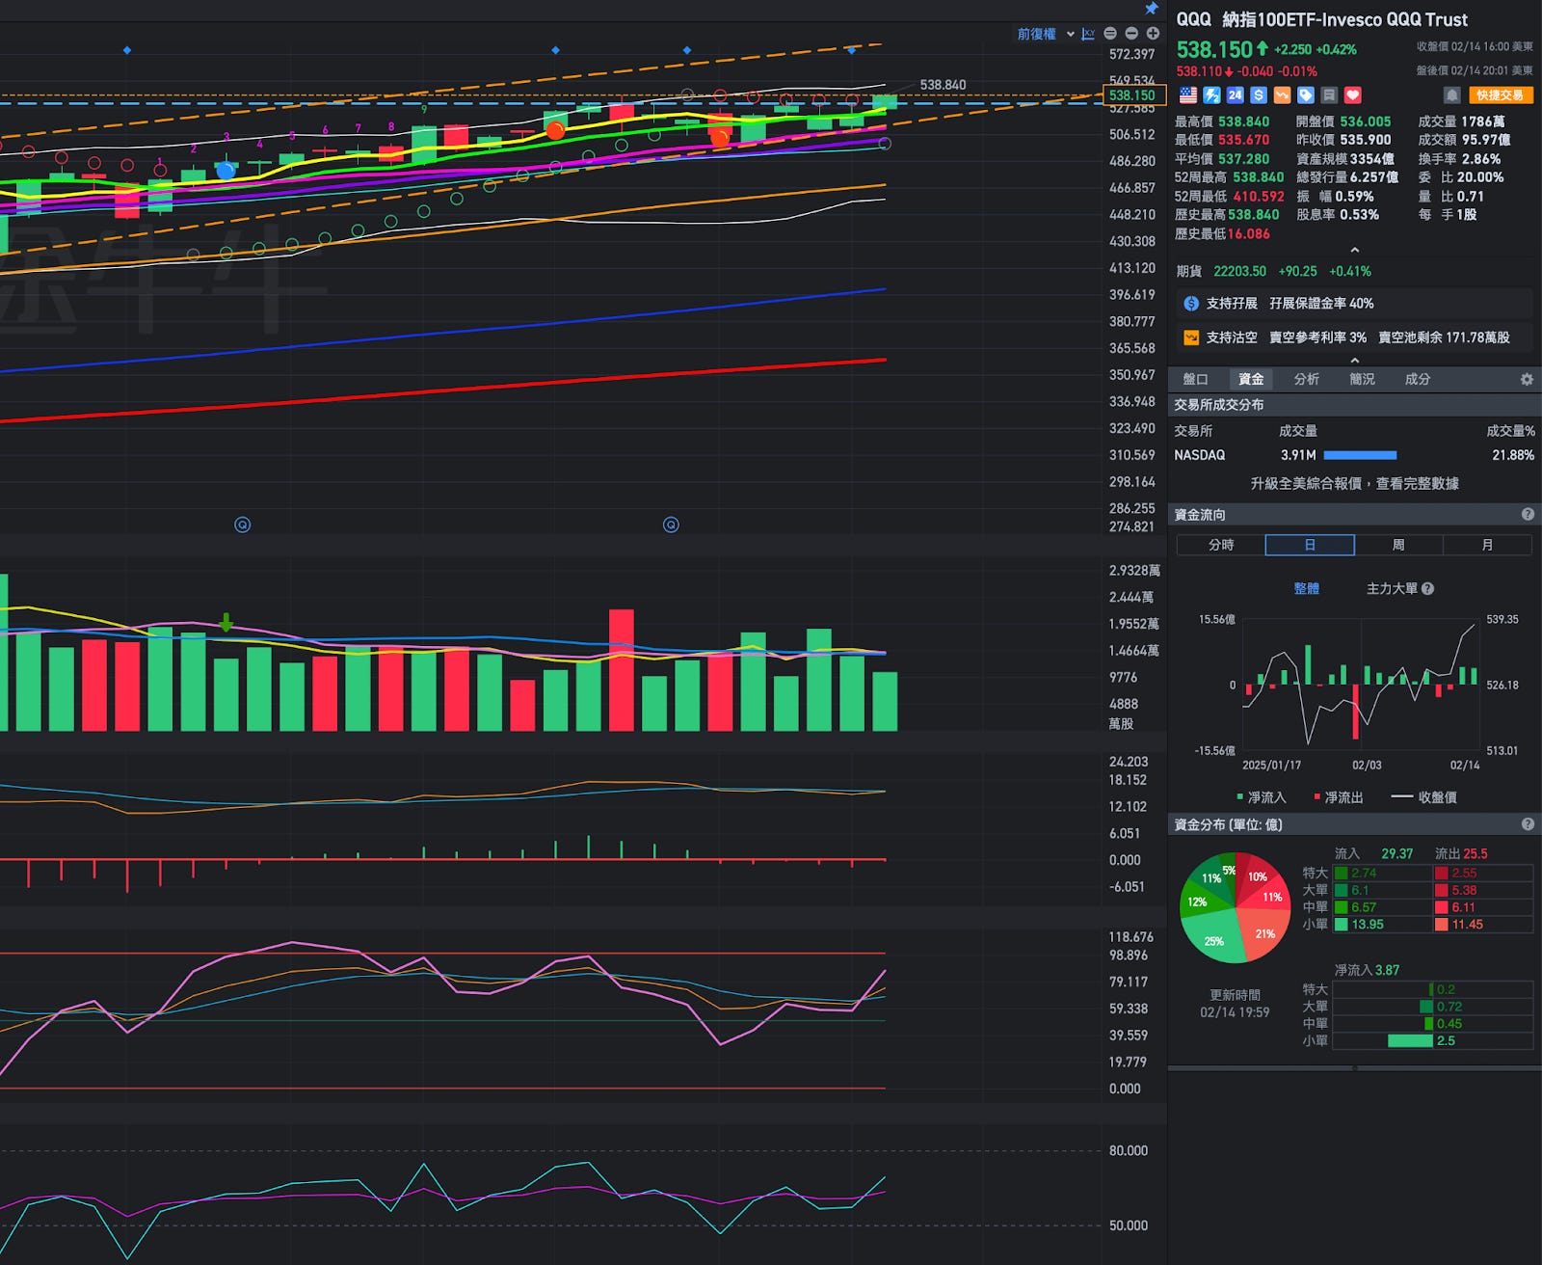Collapse the margin info with lower chevron

tap(1354, 360)
